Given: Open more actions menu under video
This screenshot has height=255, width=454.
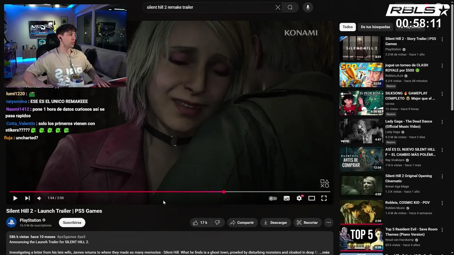Looking at the screenshot, I should (x=329, y=222).
